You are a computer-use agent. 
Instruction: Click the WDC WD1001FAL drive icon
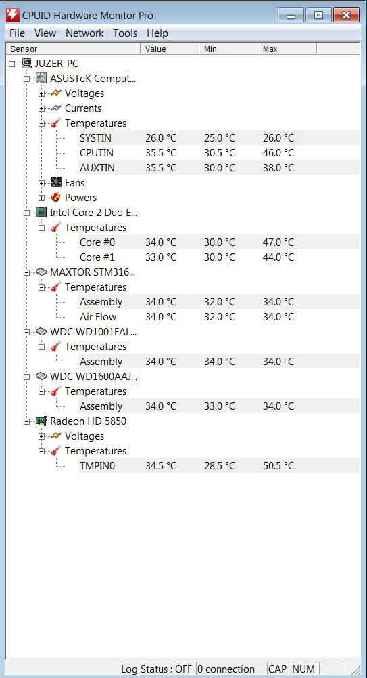pos(41,332)
